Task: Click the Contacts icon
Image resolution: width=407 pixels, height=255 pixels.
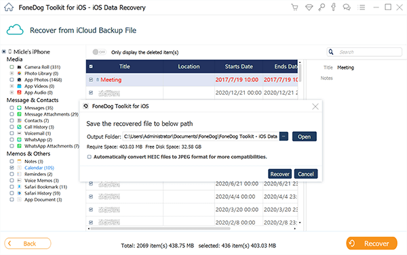Action: click(x=19, y=120)
